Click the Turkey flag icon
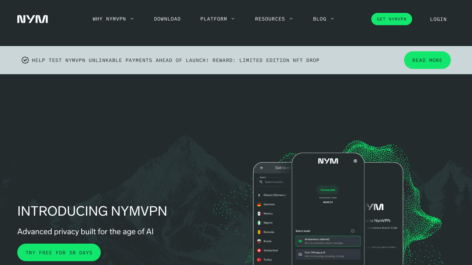 click(x=259, y=260)
